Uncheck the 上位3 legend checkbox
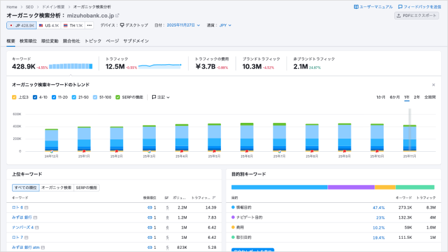The width and height of the screenshot is (448, 252). coord(15,97)
